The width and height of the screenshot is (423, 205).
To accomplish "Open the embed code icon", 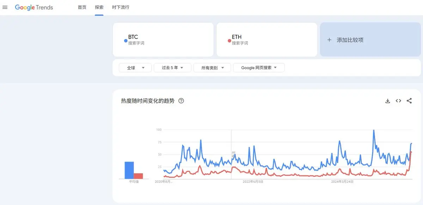I will coord(398,101).
